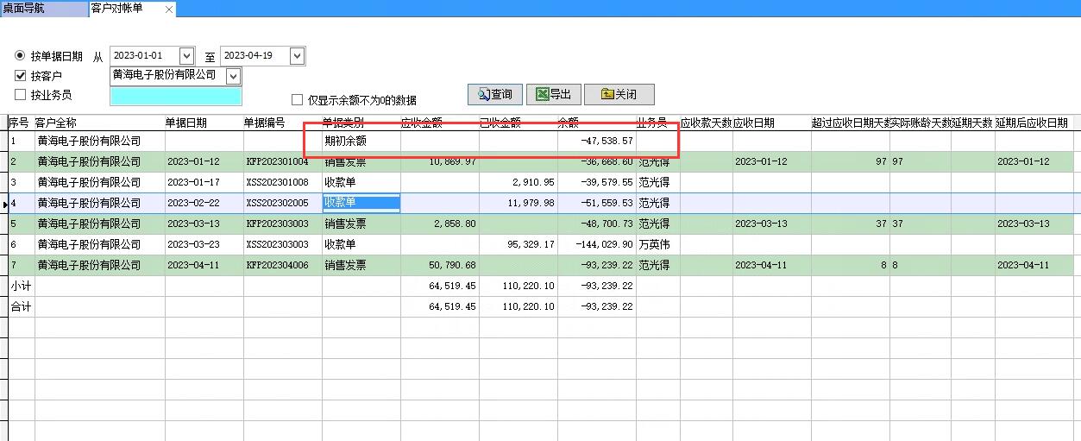Select the 按单据日期 radio button

(21, 56)
